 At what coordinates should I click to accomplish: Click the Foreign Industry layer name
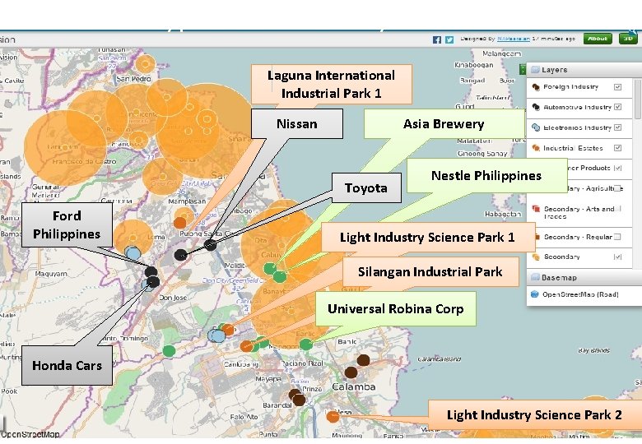click(x=570, y=87)
